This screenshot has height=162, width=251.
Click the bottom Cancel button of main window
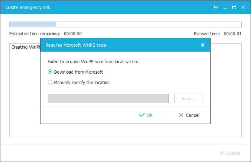click(229, 153)
